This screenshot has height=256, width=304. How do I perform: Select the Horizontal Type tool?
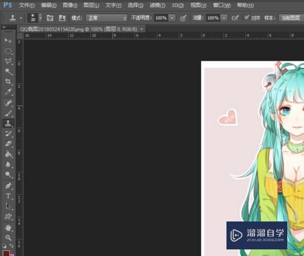8,196
